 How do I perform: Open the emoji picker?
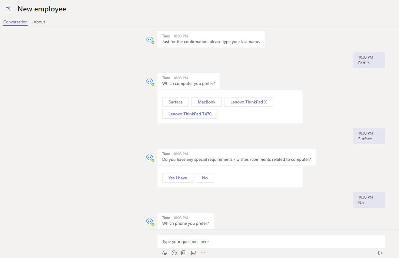click(174, 253)
